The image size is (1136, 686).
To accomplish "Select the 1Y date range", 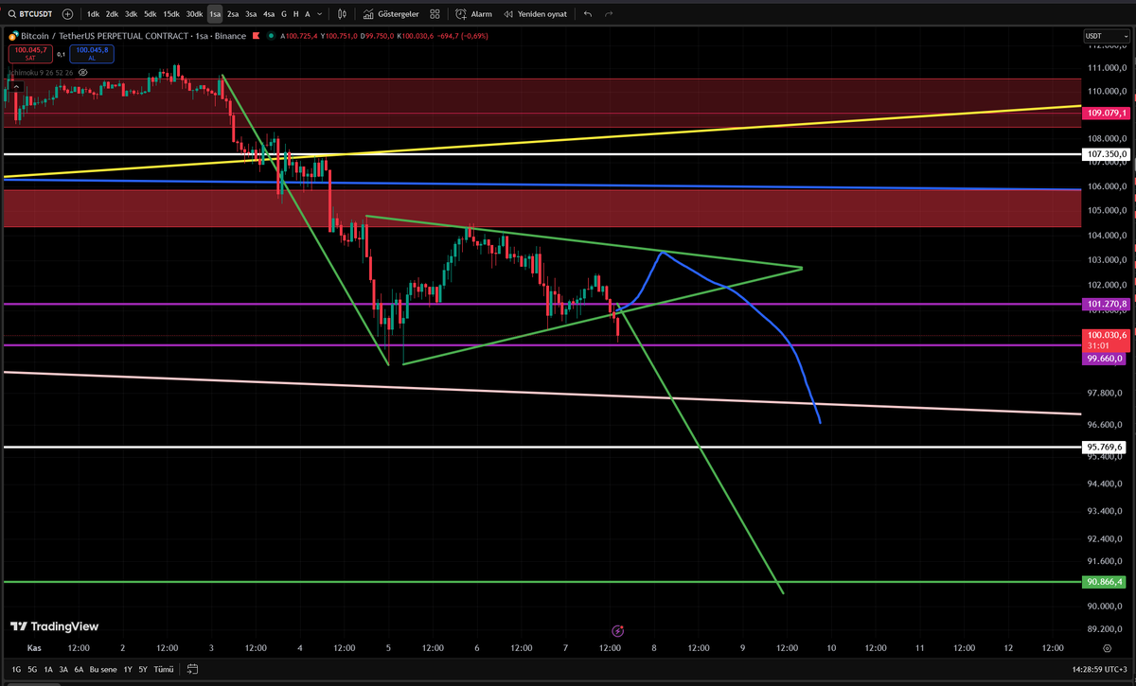I will (x=128, y=669).
